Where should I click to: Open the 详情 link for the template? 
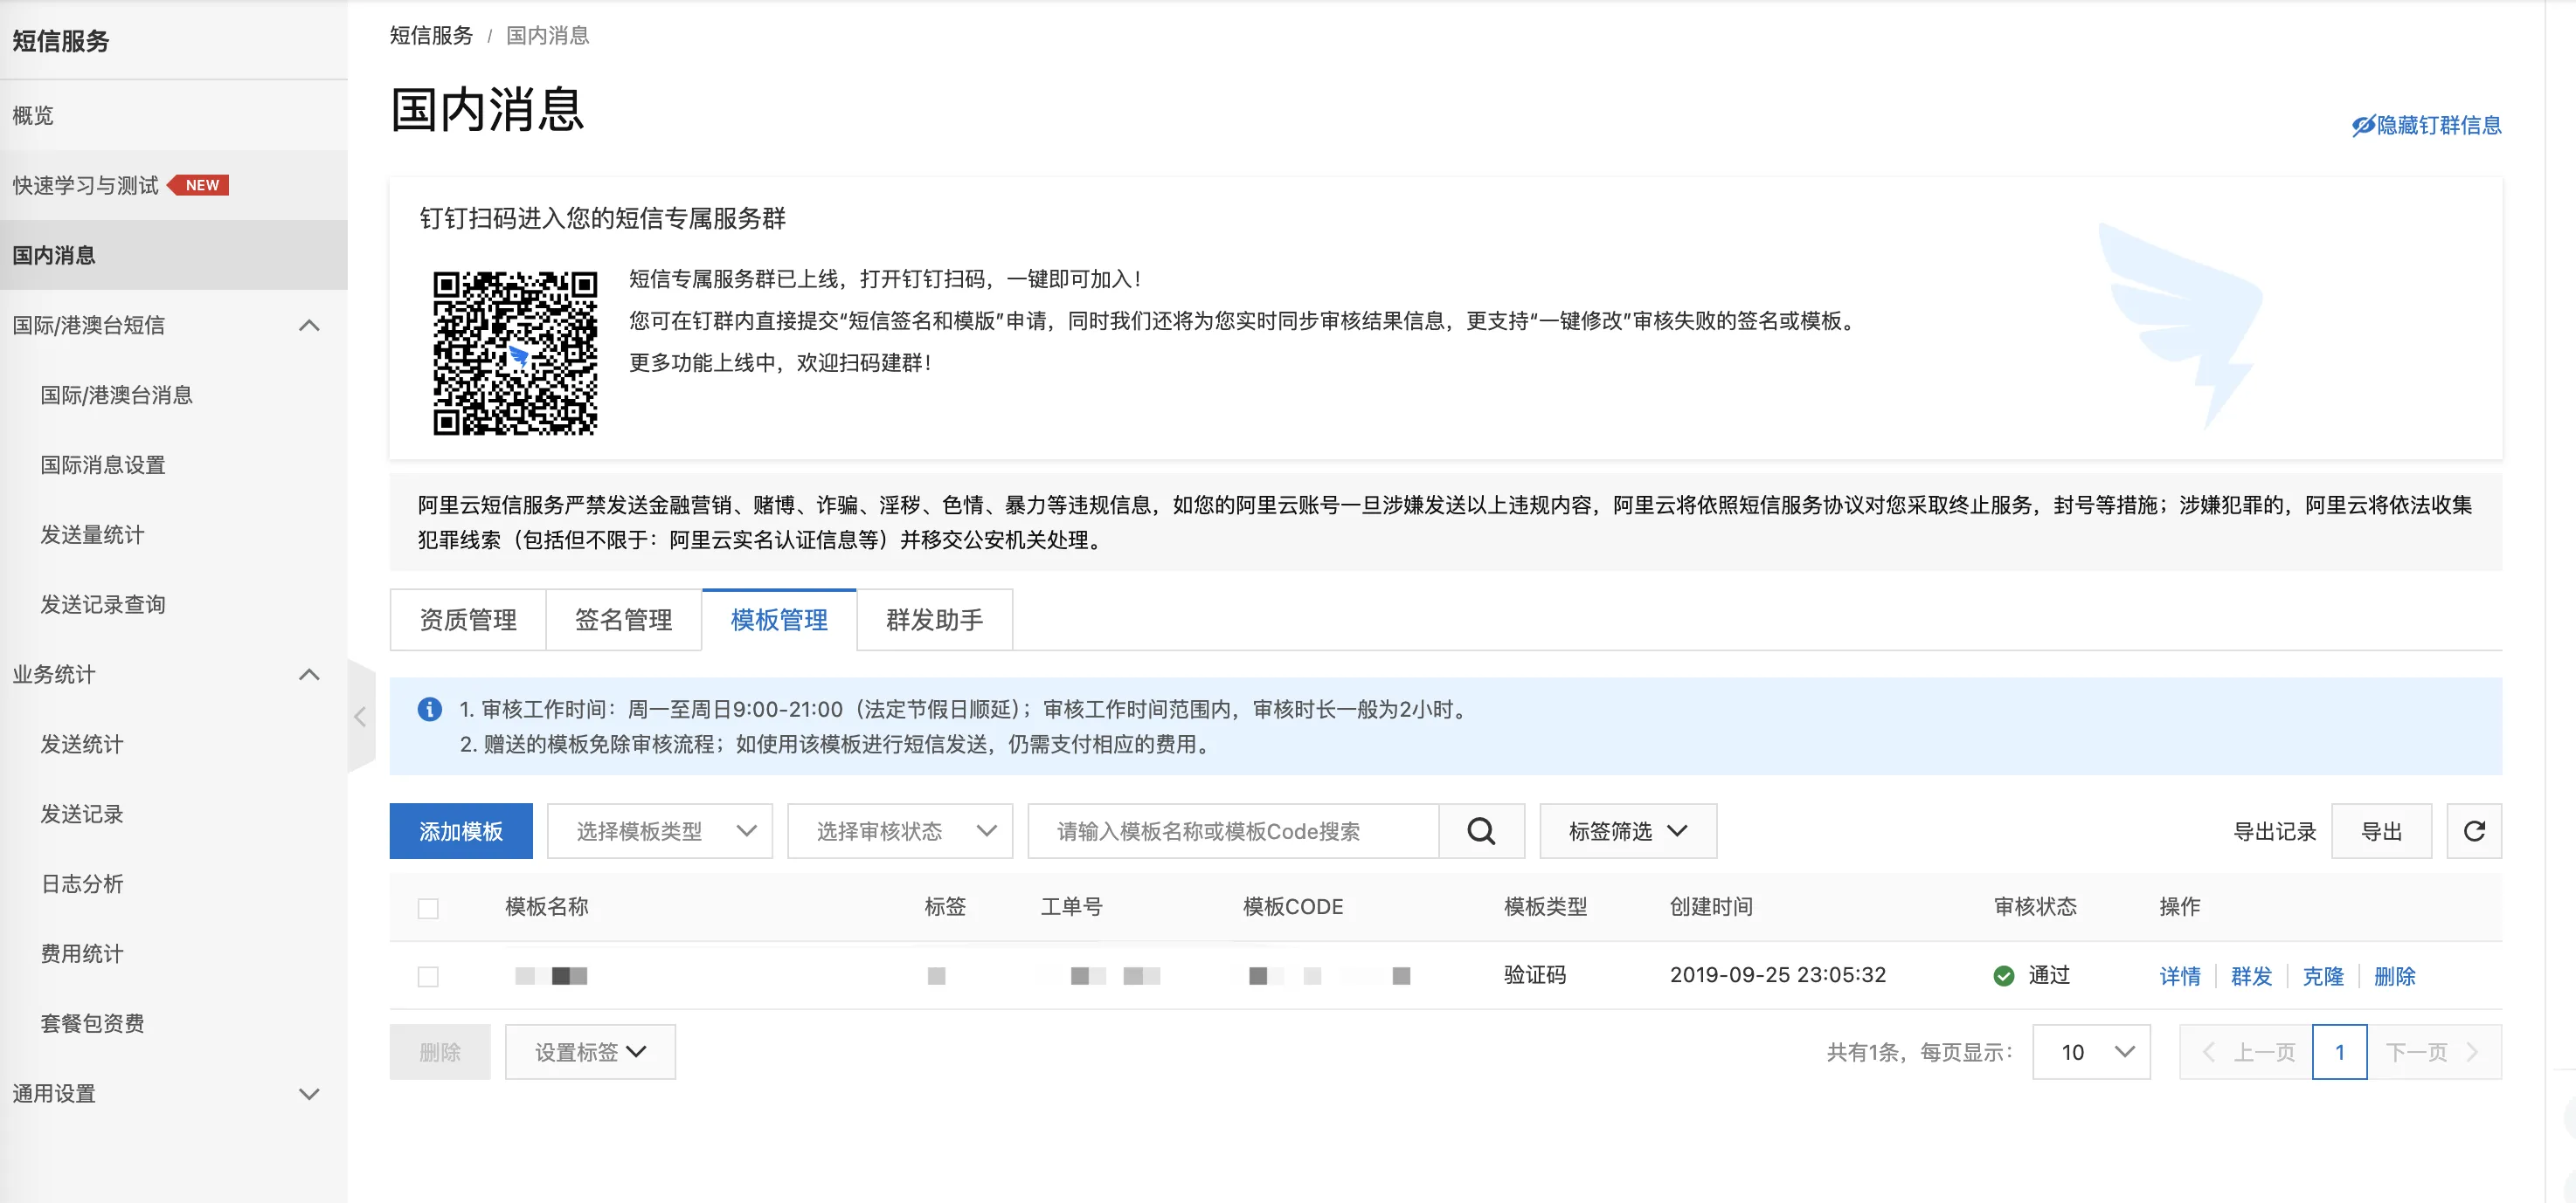tap(2179, 976)
